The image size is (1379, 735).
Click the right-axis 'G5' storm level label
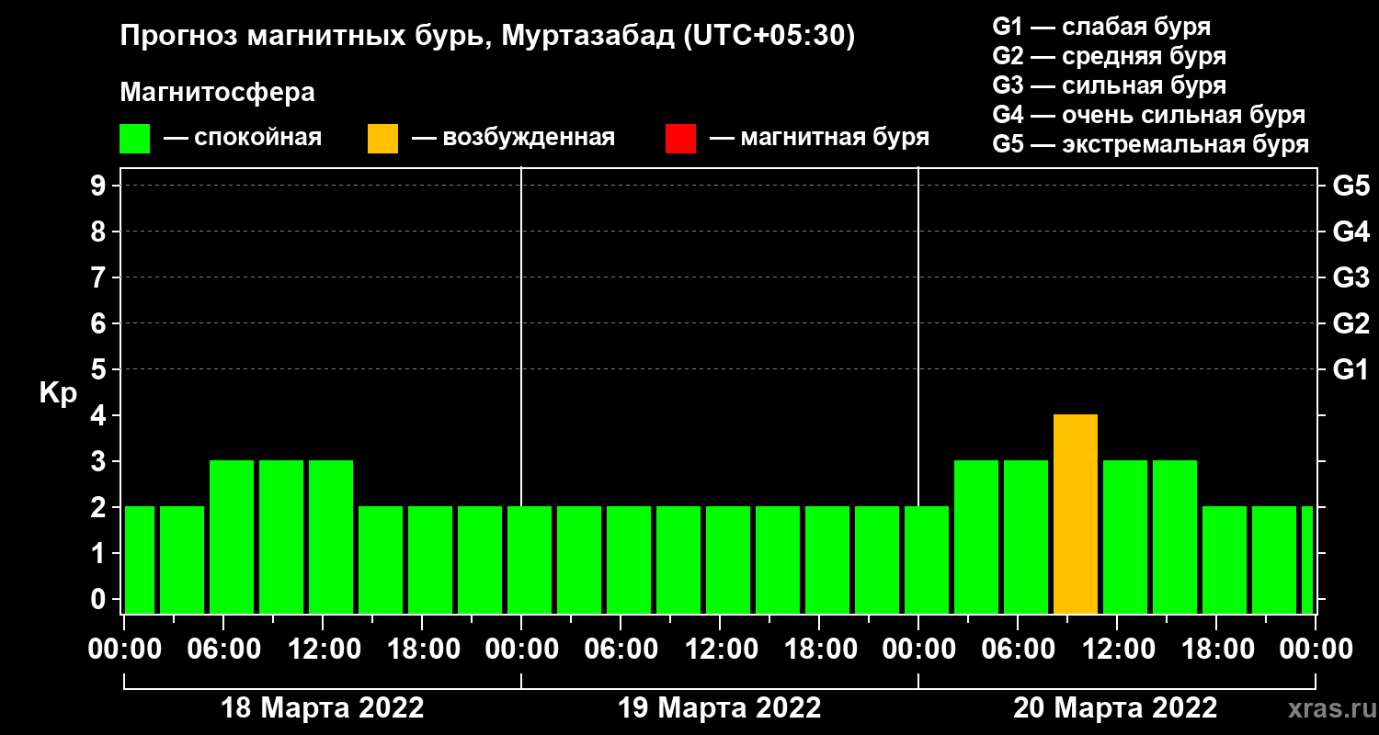pyautogui.click(x=1351, y=186)
